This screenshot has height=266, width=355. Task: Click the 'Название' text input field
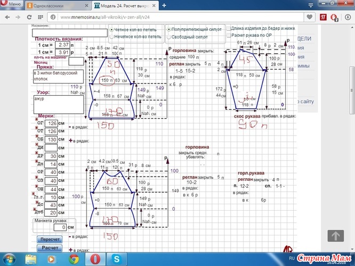(69, 33)
